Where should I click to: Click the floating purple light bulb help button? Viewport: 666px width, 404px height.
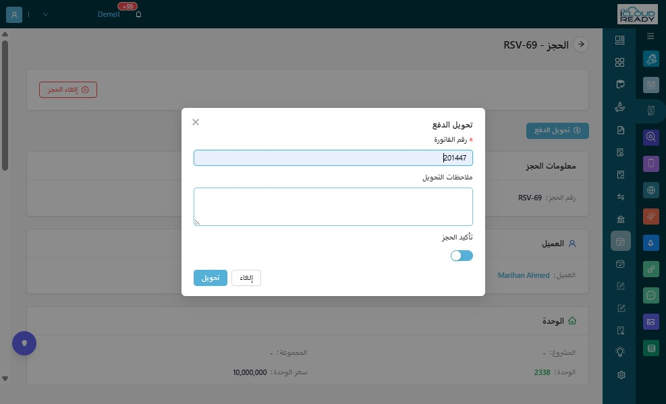pyautogui.click(x=24, y=343)
